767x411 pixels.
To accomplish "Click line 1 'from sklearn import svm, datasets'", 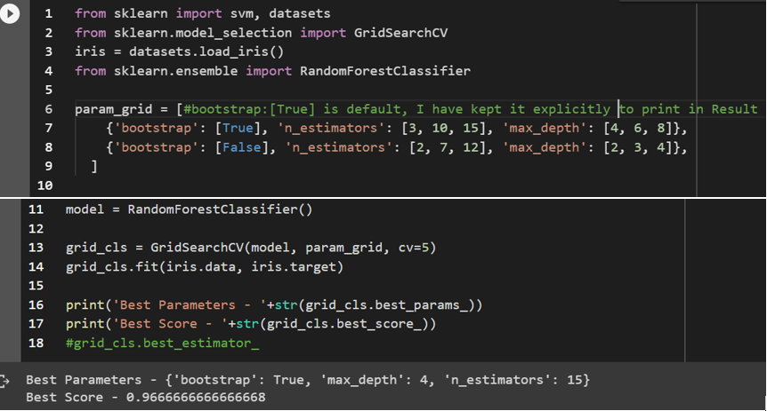I will click(x=203, y=13).
